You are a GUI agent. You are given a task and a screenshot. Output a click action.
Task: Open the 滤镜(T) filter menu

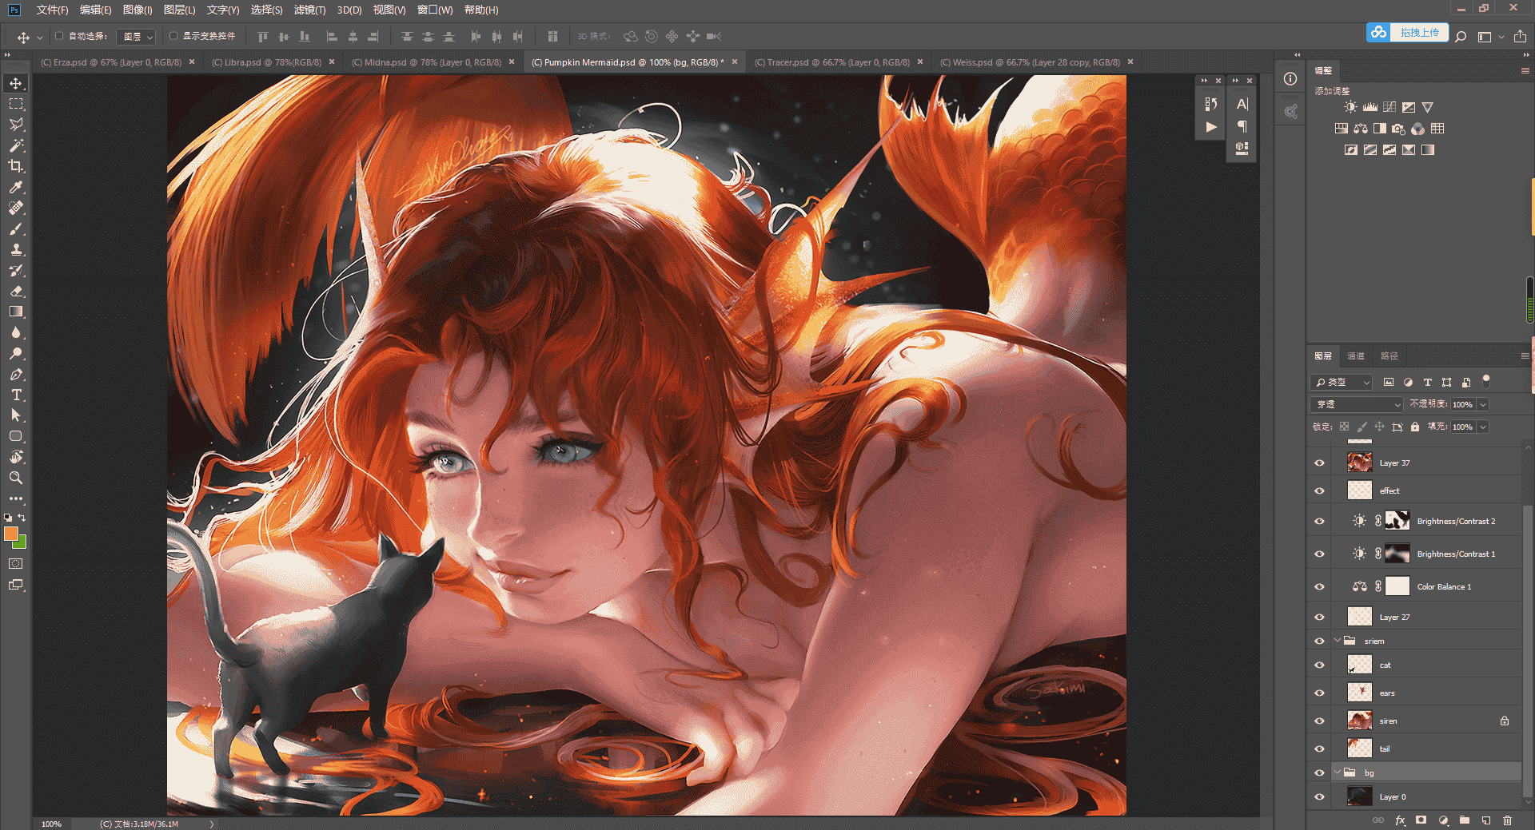pos(309,10)
